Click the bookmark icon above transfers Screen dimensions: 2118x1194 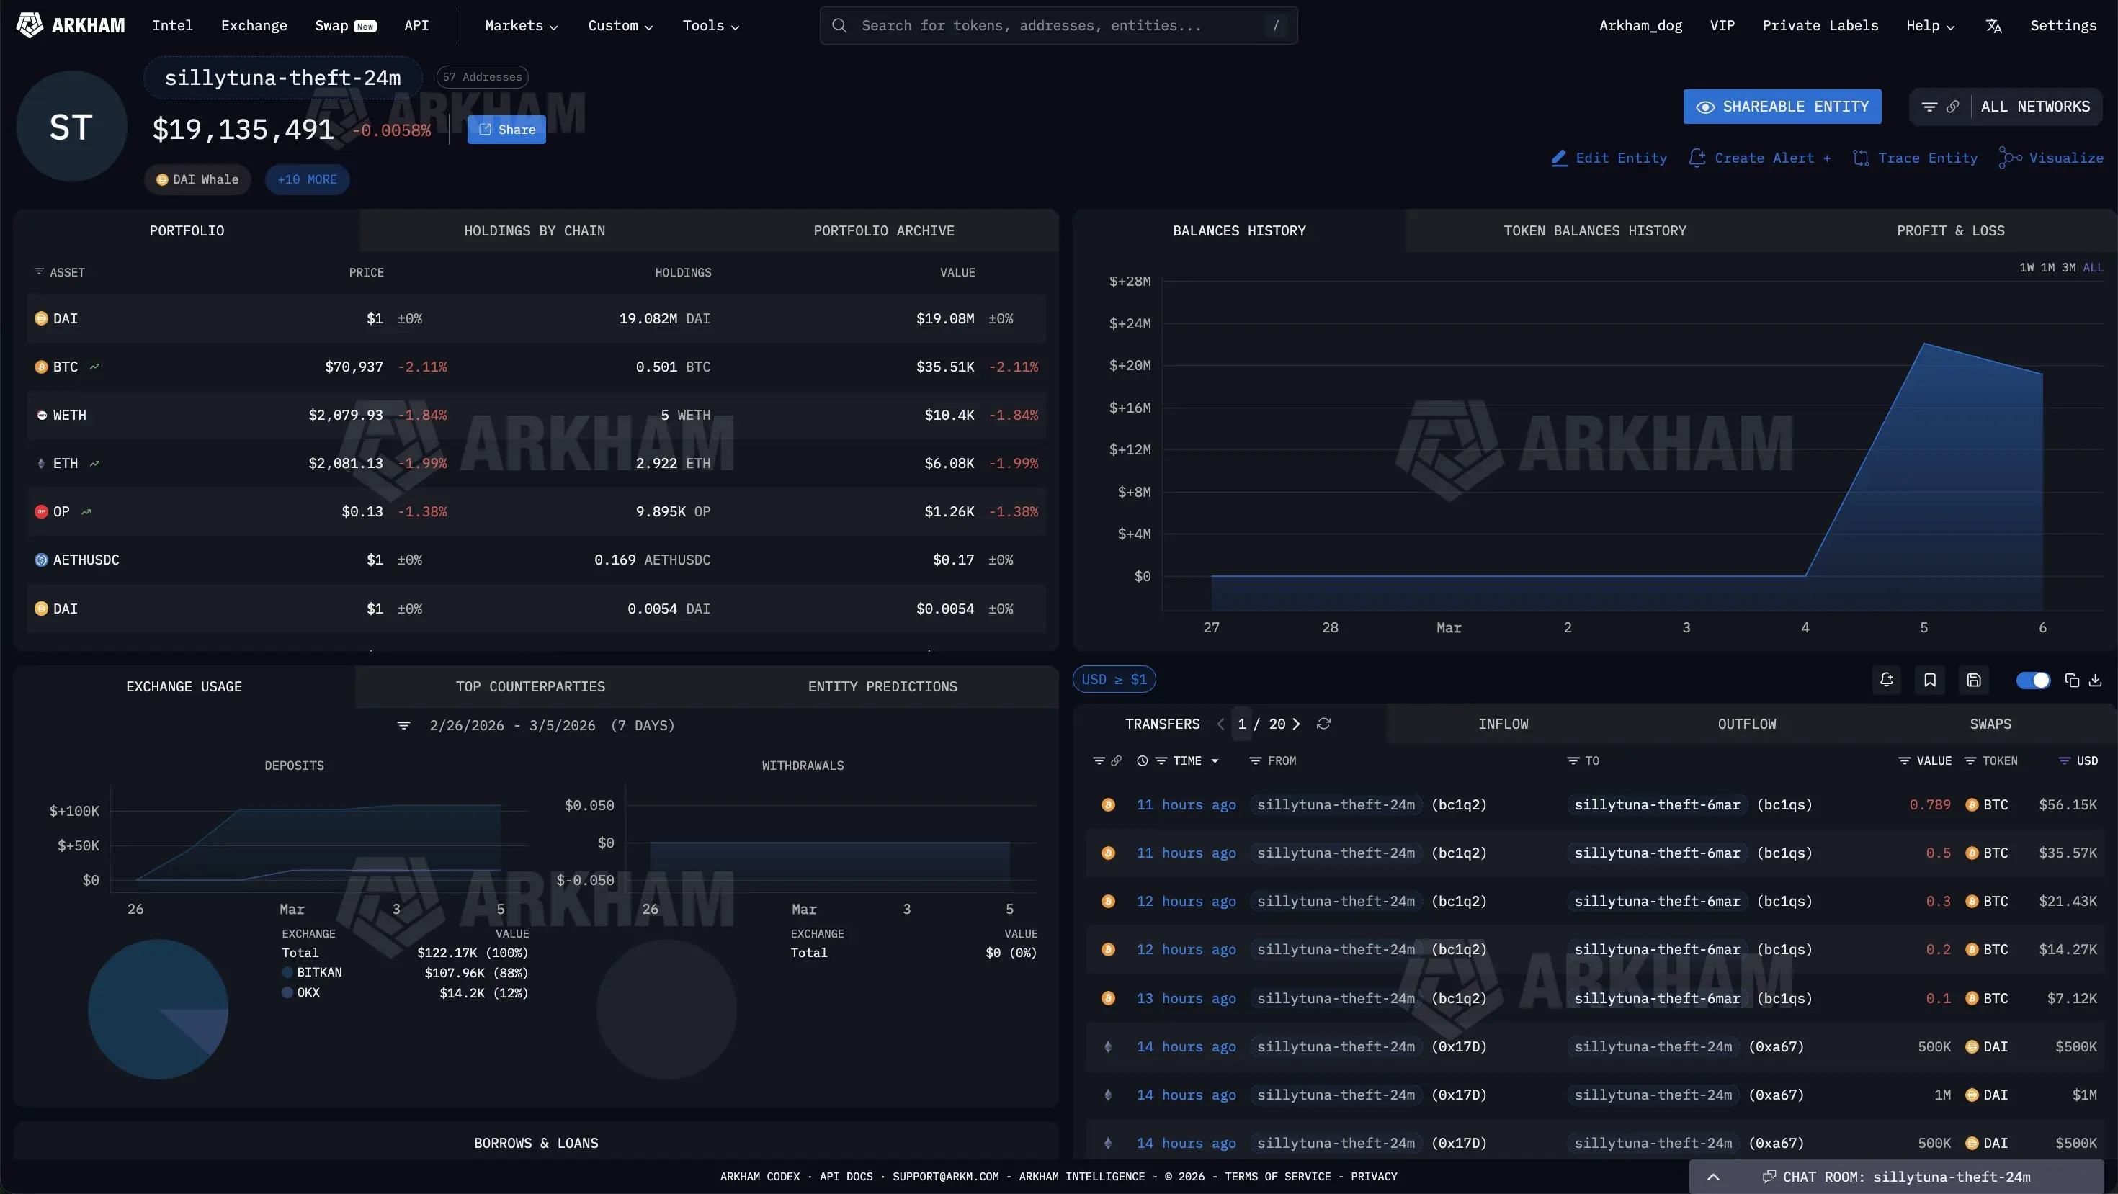click(1930, 680)
